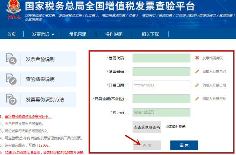The width and height of the screenshot is (236, 155).
Task: Expand the 发票常识 dropdown menu
Action: pos(42,34)
